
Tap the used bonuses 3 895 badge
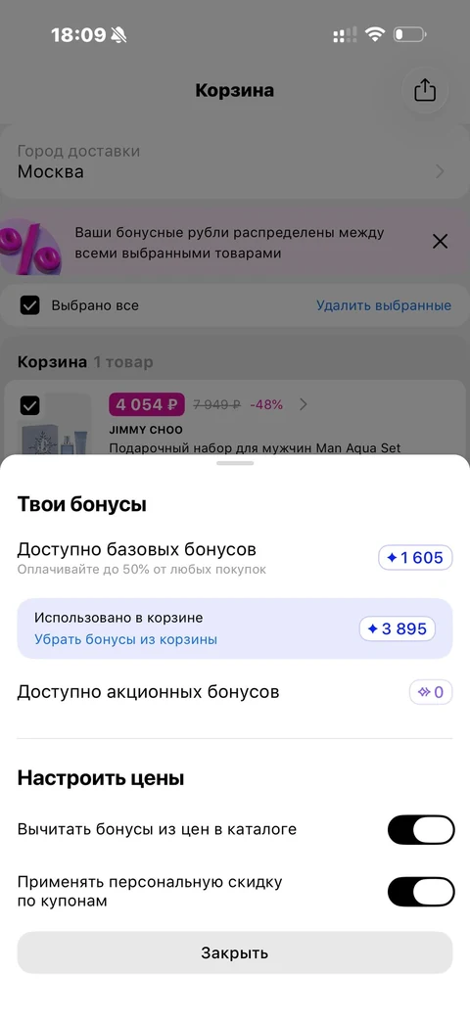[x=398, y=628]
